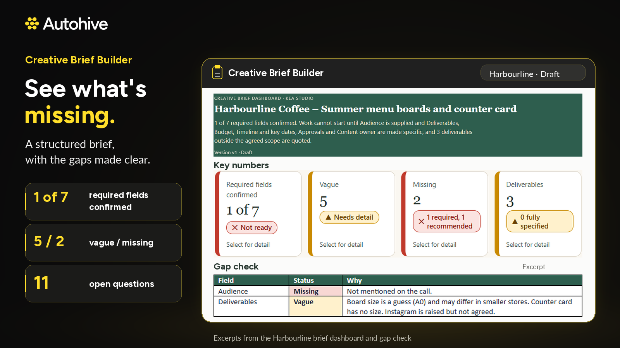Click the clipboard icon beside Creative Brief Builder
This screenshot has height=348, width=620.
[x=217, y=72]
